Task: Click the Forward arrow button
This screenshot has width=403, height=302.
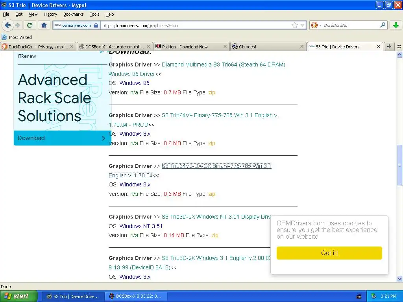Action: click(18, 25)
